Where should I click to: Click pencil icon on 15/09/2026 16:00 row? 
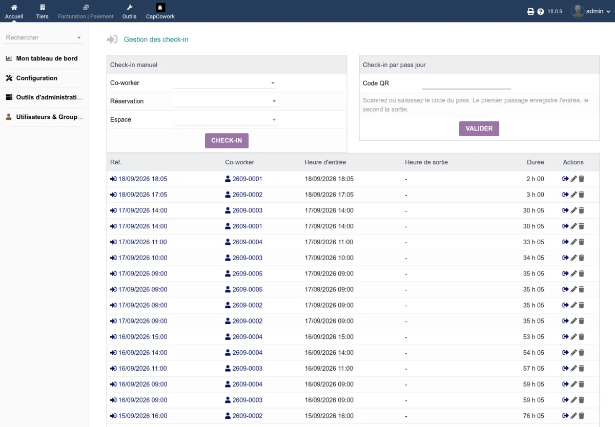click(x=573, y=416)
